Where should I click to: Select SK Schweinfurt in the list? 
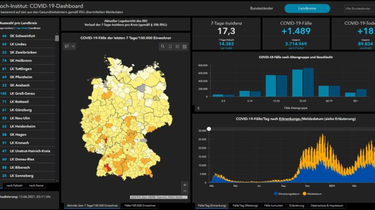pyautogui.click(x=28, y=36)
